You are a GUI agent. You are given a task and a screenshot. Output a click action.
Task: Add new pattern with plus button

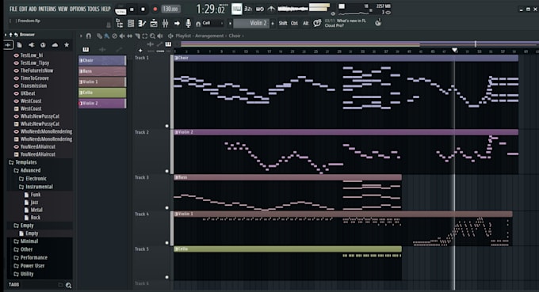pyautogui.click(x=273, y=23)
